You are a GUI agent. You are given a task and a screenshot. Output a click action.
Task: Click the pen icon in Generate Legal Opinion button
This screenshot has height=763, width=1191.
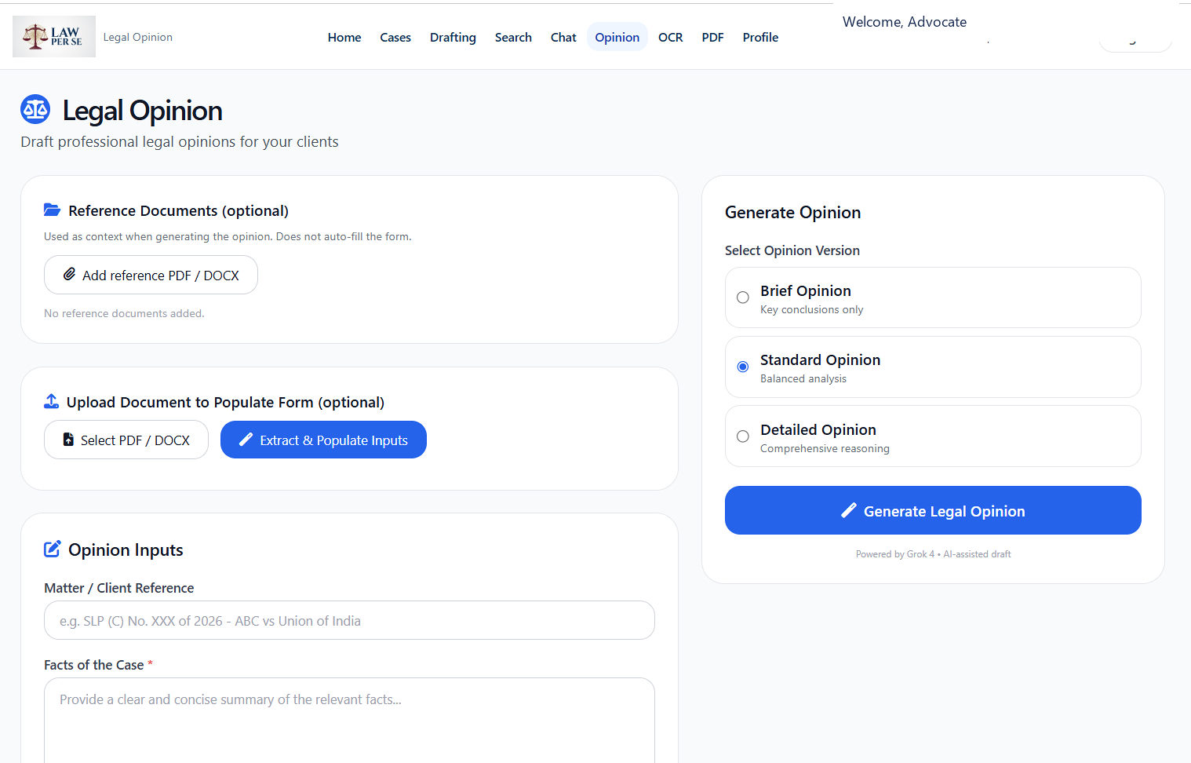849,510
